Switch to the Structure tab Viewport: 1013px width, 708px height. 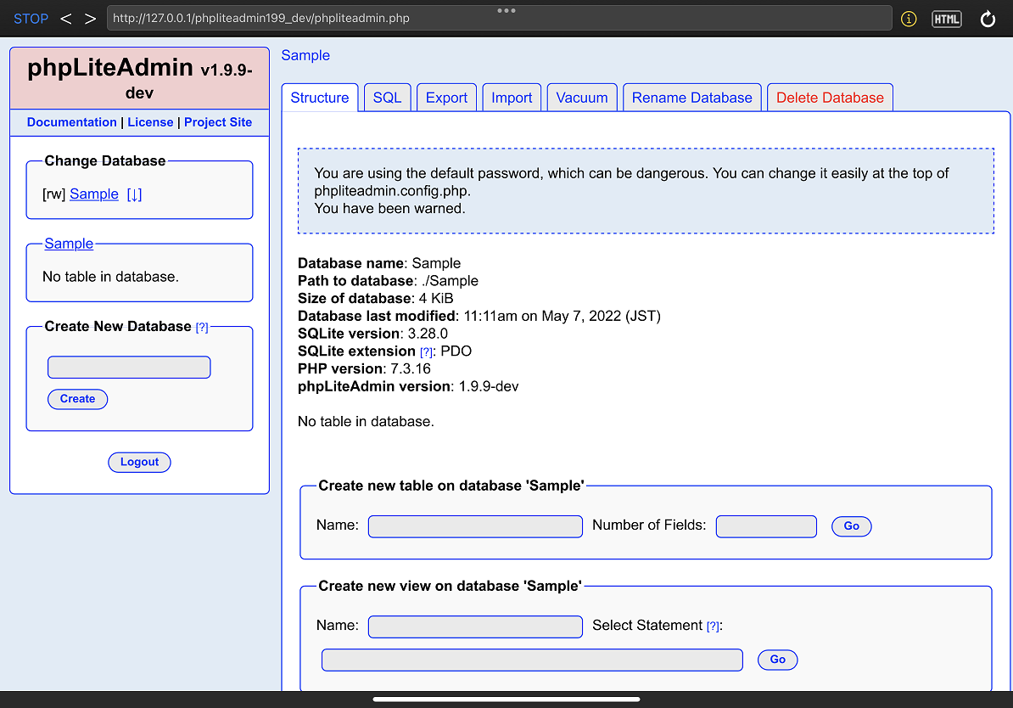[x=320, y=98]
